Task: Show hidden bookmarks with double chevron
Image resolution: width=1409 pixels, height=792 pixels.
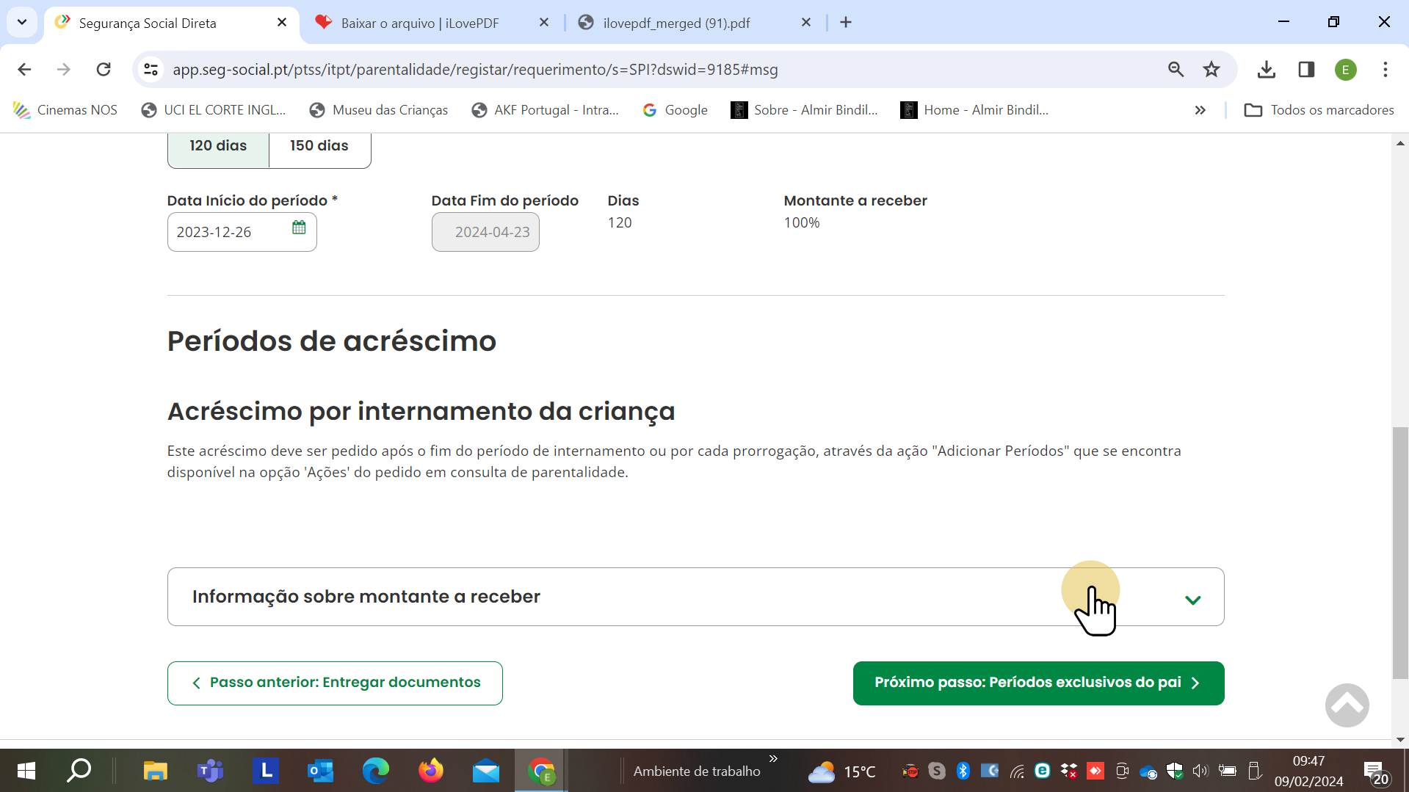Action: coord(1200,110)
